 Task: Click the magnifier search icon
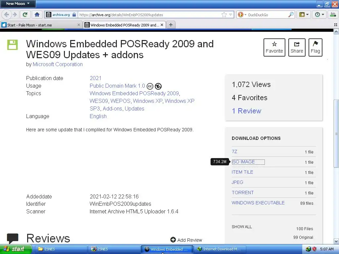291,15
